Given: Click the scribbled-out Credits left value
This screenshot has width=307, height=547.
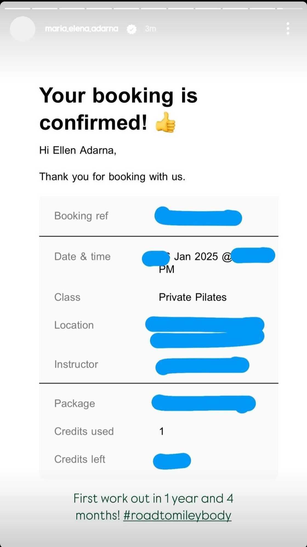Looking at the screenshot, I should 172,461.
